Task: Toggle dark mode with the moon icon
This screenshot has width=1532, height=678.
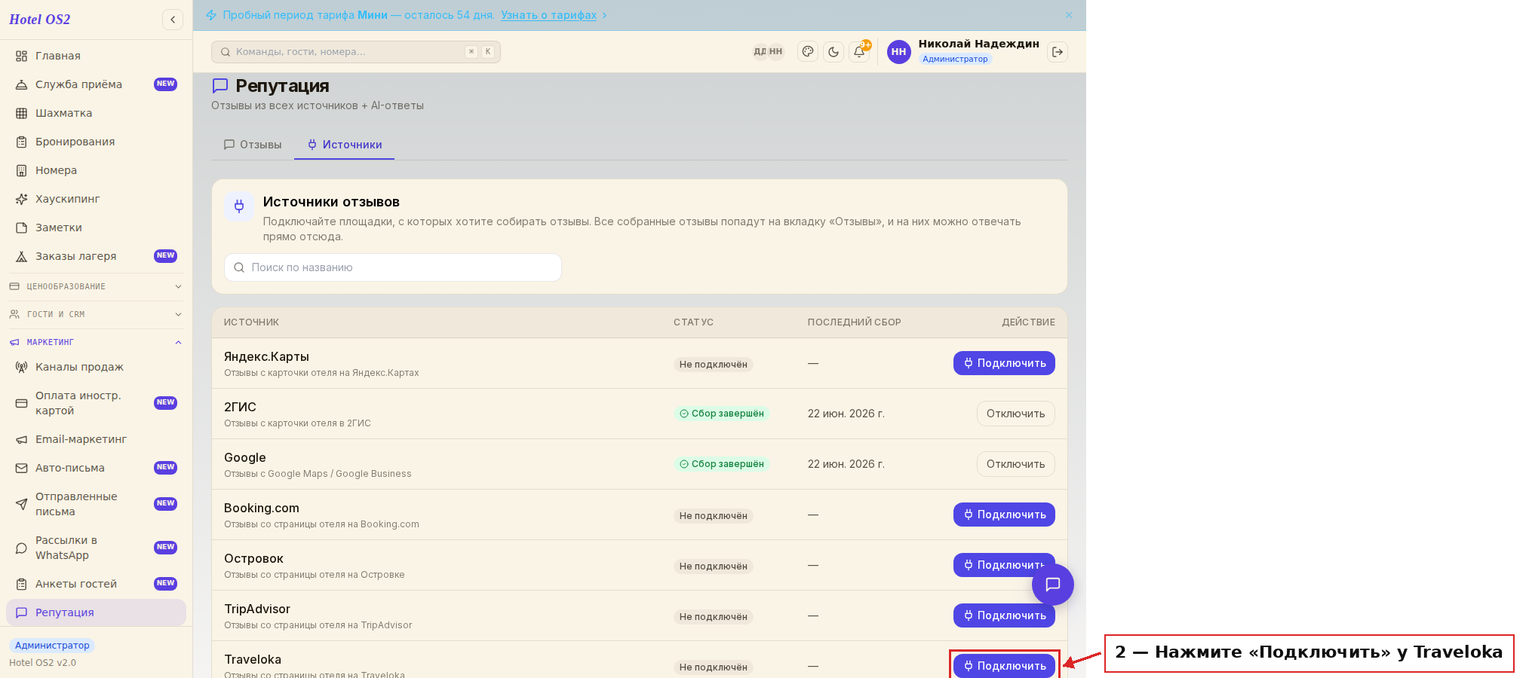Action: coord(834,52)
